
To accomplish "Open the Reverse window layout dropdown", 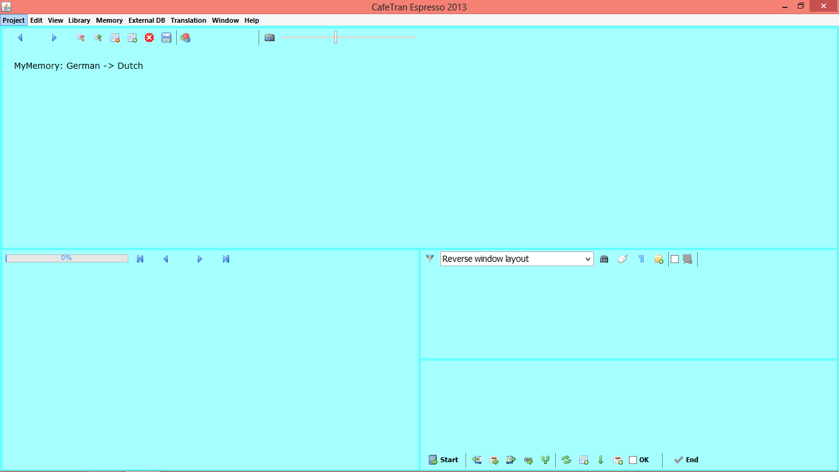I will click(517, 259).
